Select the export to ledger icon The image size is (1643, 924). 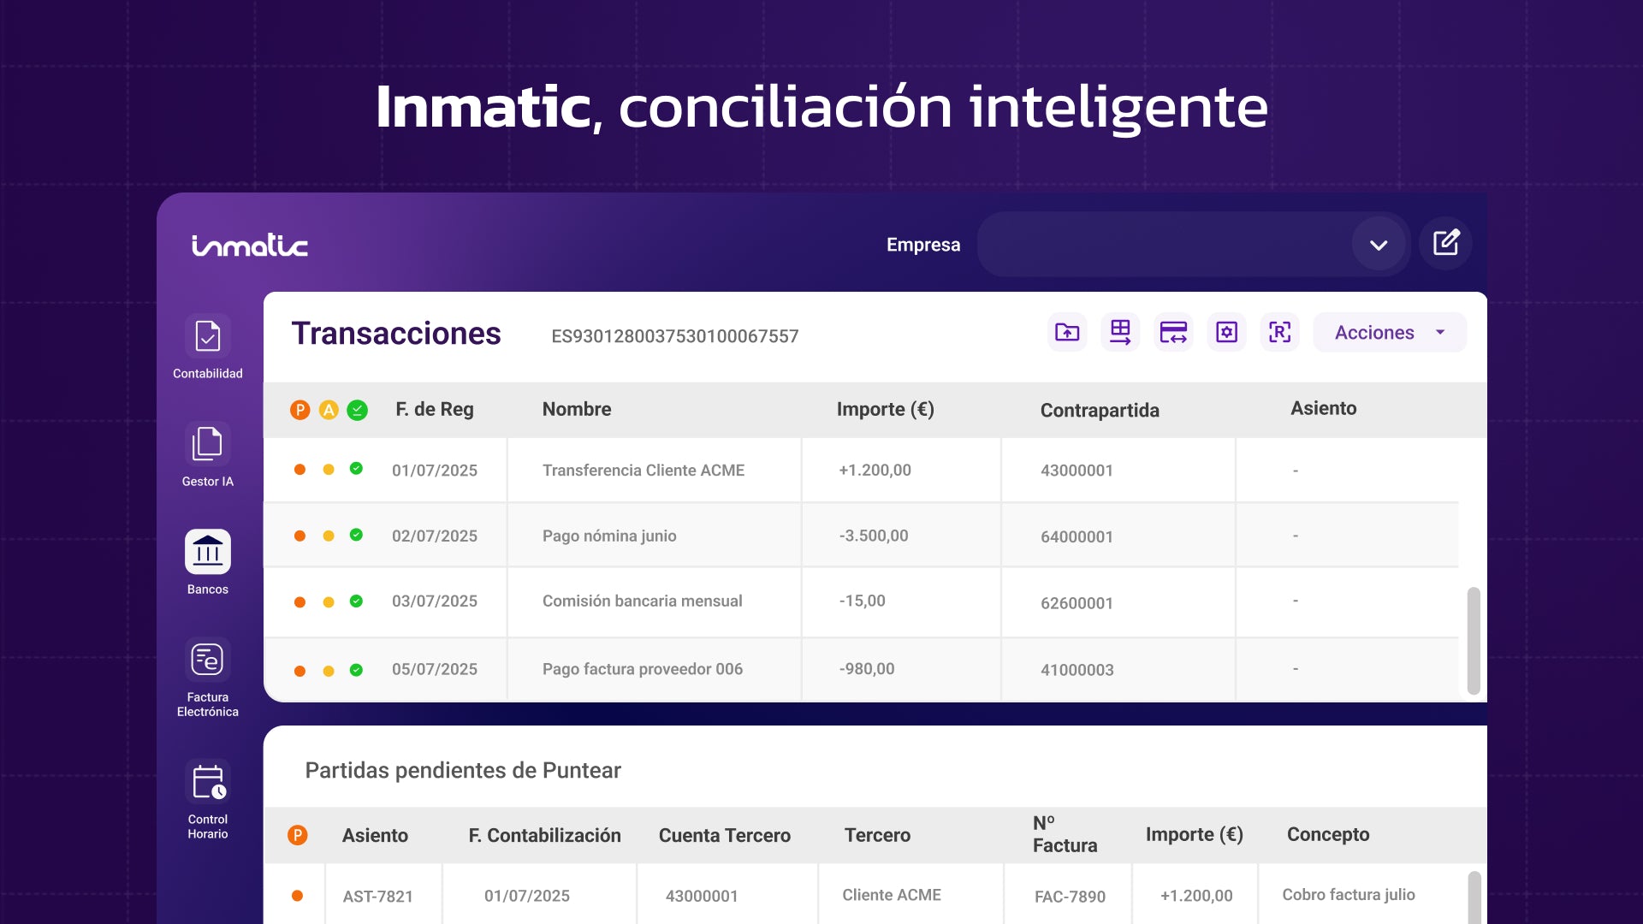[1120, 332]
